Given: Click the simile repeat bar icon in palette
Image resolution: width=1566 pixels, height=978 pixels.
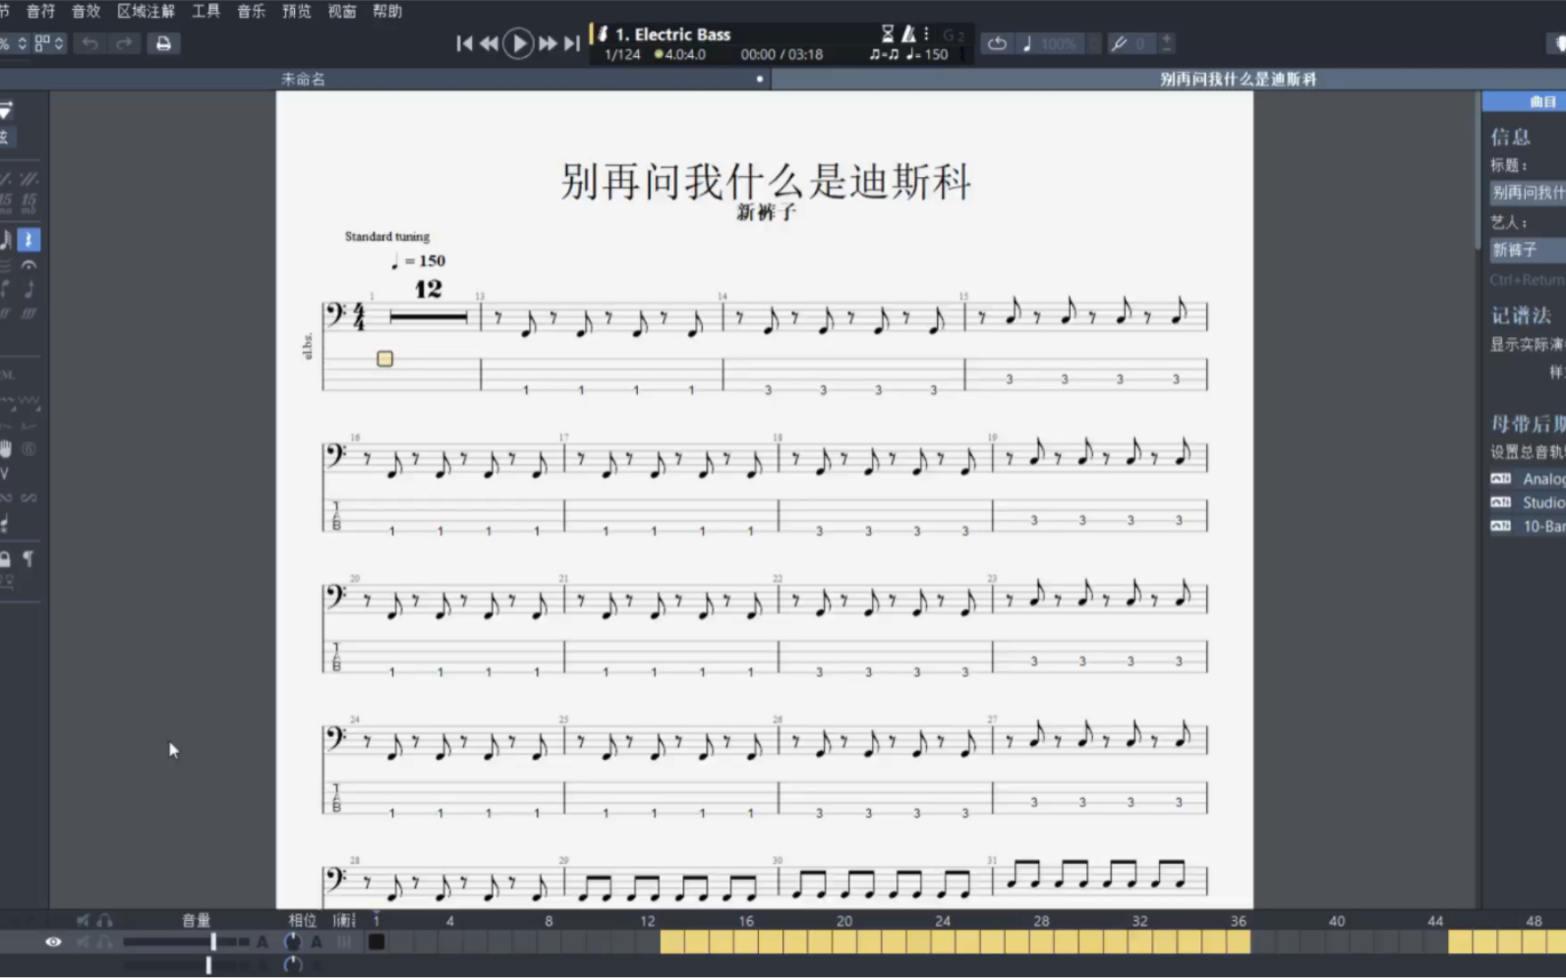Looking at the screenshot, I should point(6,179).
